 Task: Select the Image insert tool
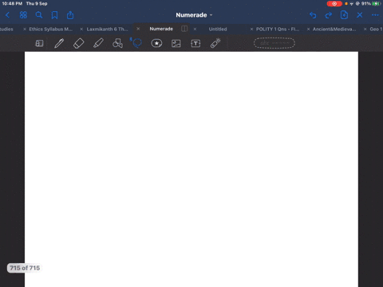[176, 43]
